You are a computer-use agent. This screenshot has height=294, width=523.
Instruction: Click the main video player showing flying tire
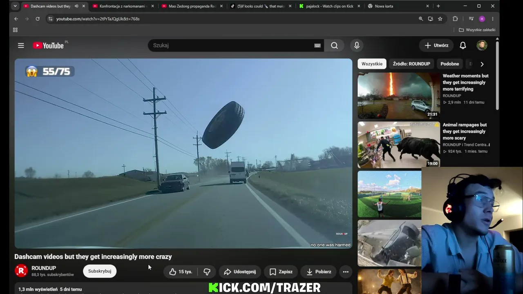183,154
